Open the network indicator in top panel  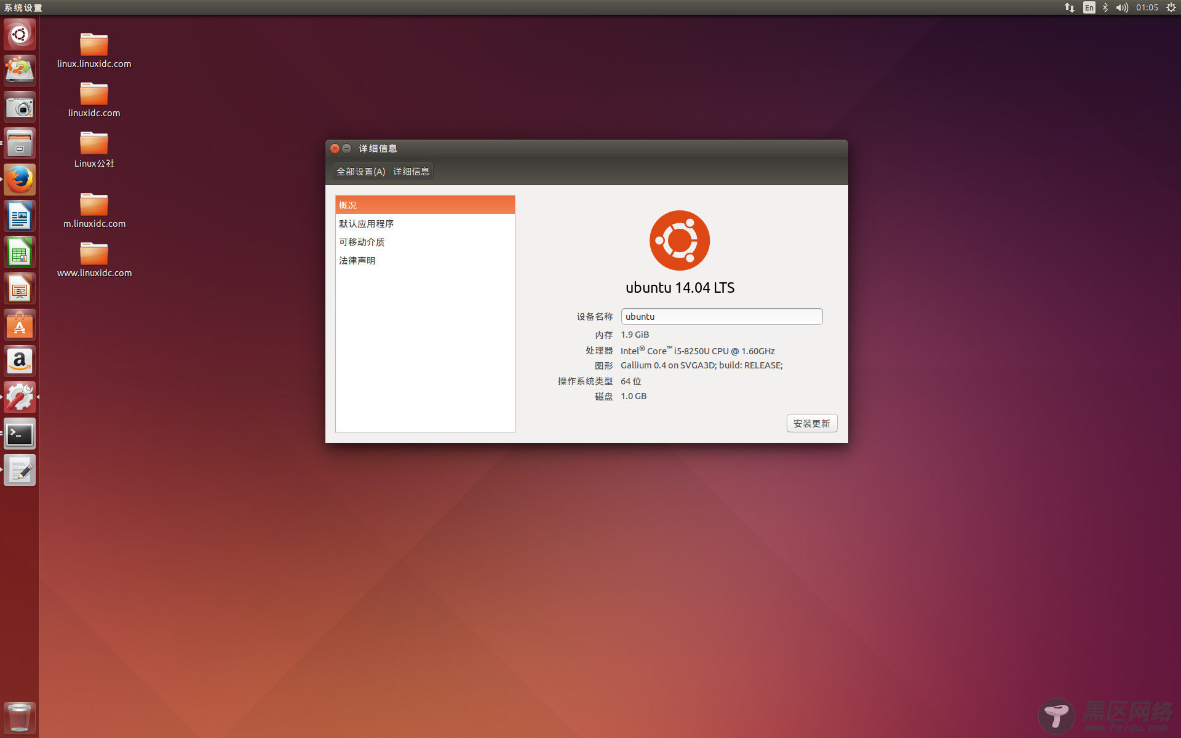click(1070, 7)
